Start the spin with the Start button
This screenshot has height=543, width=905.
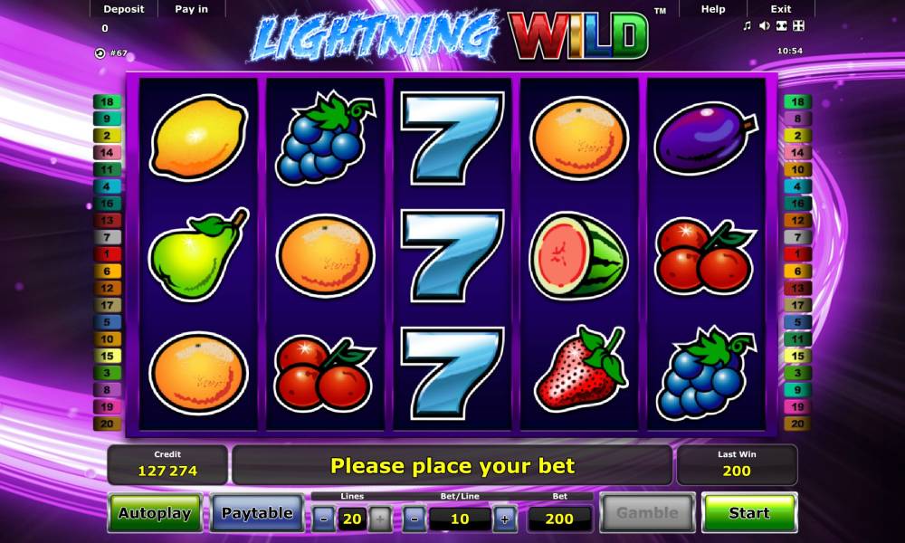(749, 512)
